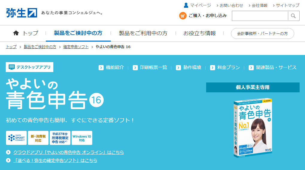Open サイトマップ link

(288, 5)
